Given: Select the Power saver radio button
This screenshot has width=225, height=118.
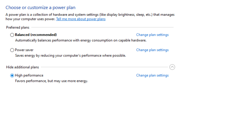Looking at the screenshot, I should tap(12, 50).
